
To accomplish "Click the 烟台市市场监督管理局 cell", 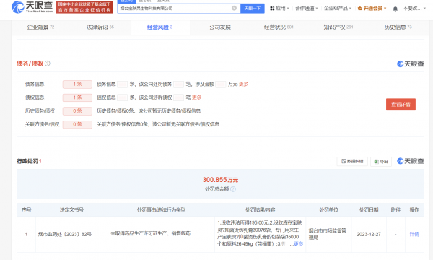I will (327, 234).
